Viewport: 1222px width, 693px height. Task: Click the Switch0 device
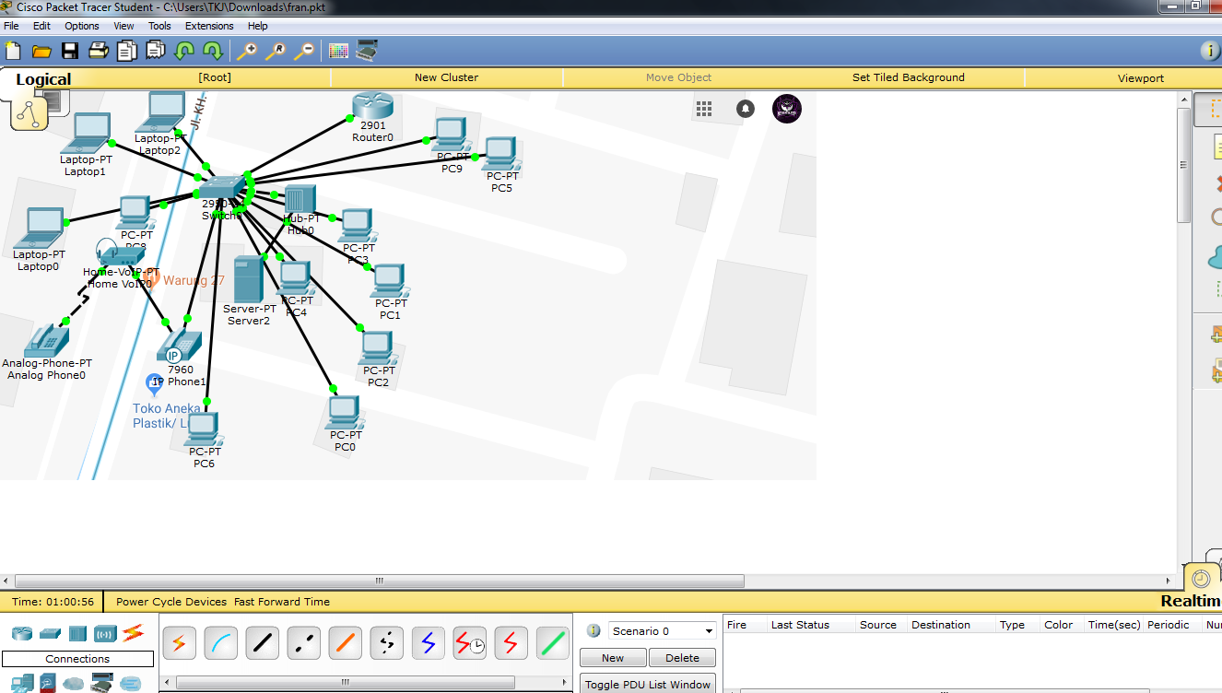[x=221, y=188]
